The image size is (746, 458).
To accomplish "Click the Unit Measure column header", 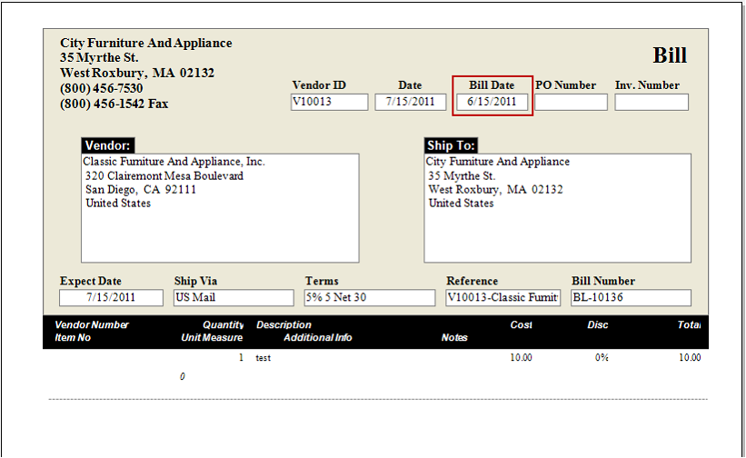I will pyautogui.click(x=212, y=338).
